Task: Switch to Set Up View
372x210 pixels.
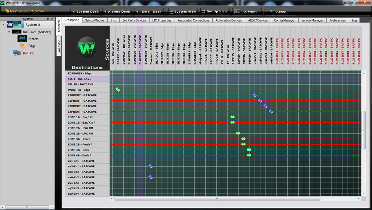Action: tap(214, 11)
